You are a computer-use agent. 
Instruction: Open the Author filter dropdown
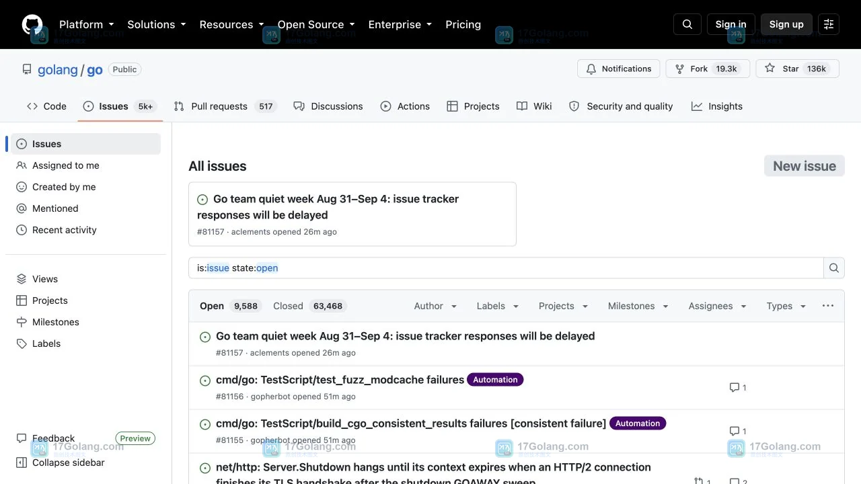(x=435, y=306)
